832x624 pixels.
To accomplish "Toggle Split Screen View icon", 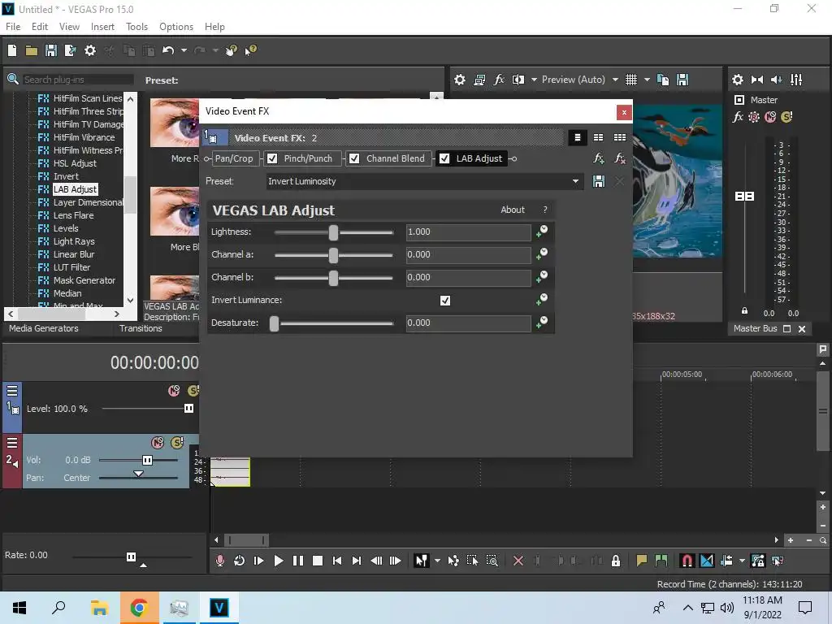I will coord(518,80).
